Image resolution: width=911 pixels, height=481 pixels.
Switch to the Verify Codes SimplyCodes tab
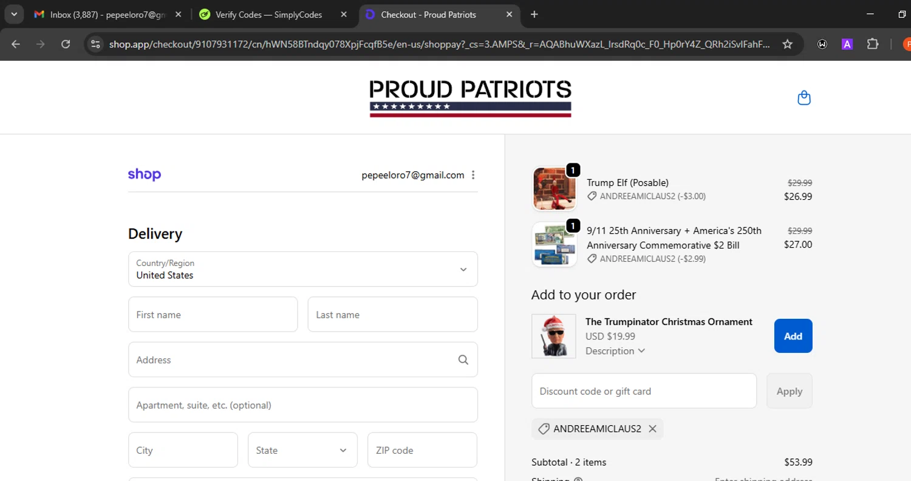tap(273, 15)
